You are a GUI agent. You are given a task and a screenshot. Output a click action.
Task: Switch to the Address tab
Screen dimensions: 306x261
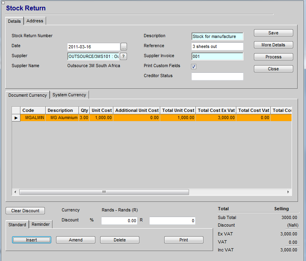[35, 21]
